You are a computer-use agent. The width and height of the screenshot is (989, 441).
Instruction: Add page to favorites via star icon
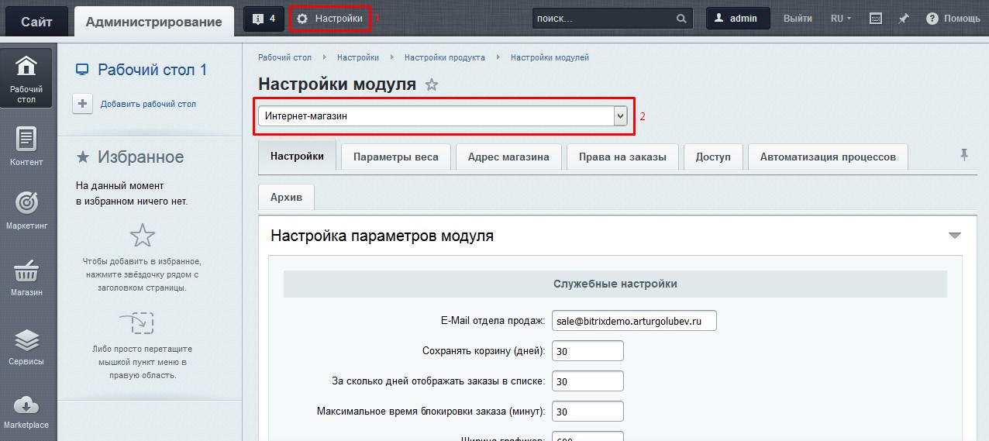[x=432, y=85]
